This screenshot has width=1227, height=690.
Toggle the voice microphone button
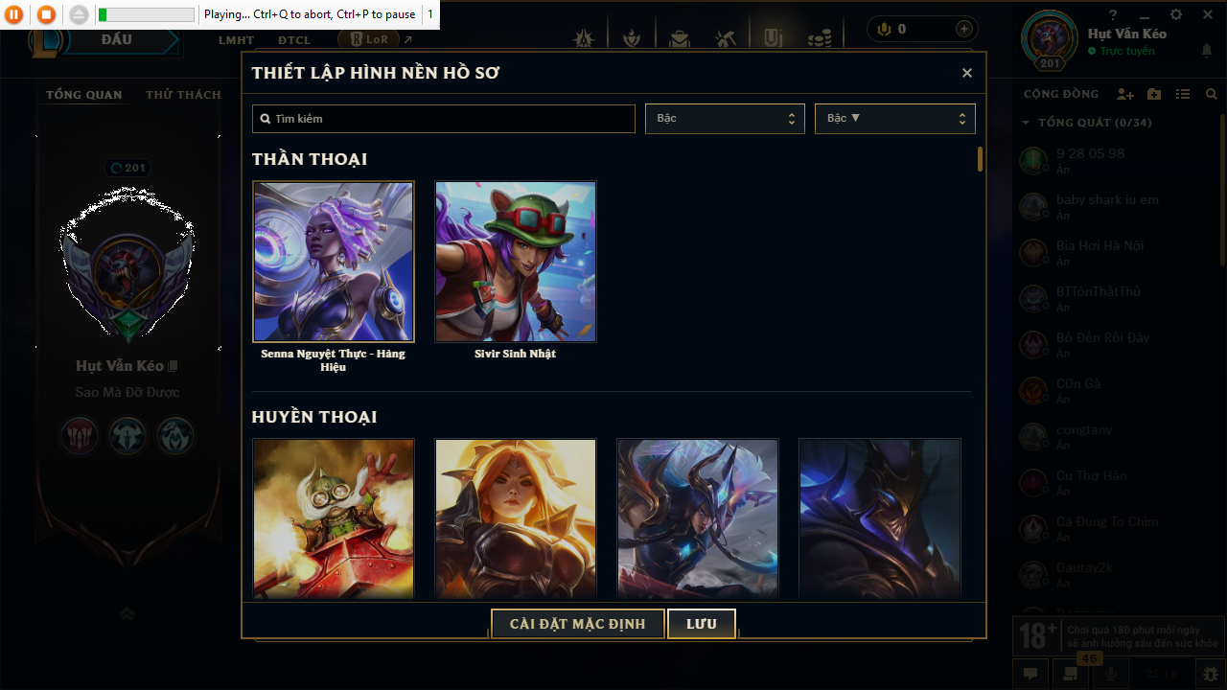(x=1111, y=674)
